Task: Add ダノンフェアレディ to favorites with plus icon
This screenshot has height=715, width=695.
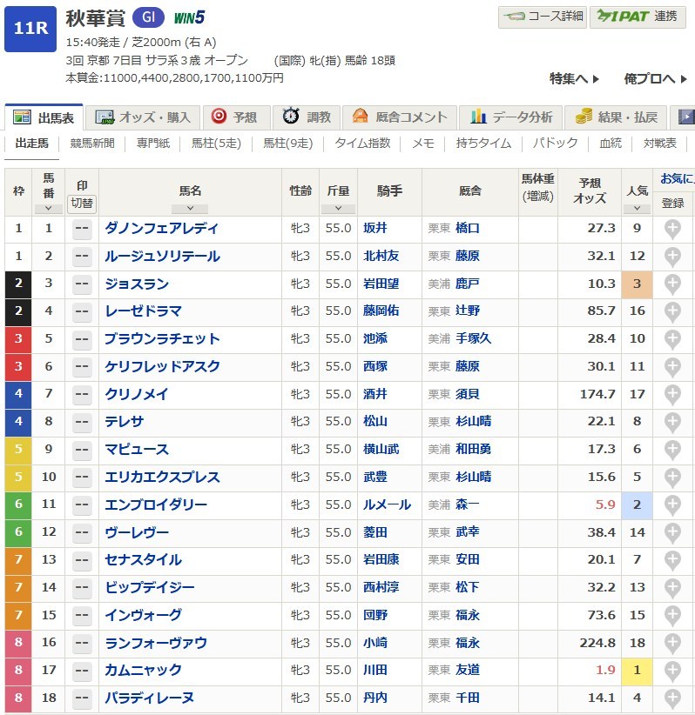Action: pos(672,229)
